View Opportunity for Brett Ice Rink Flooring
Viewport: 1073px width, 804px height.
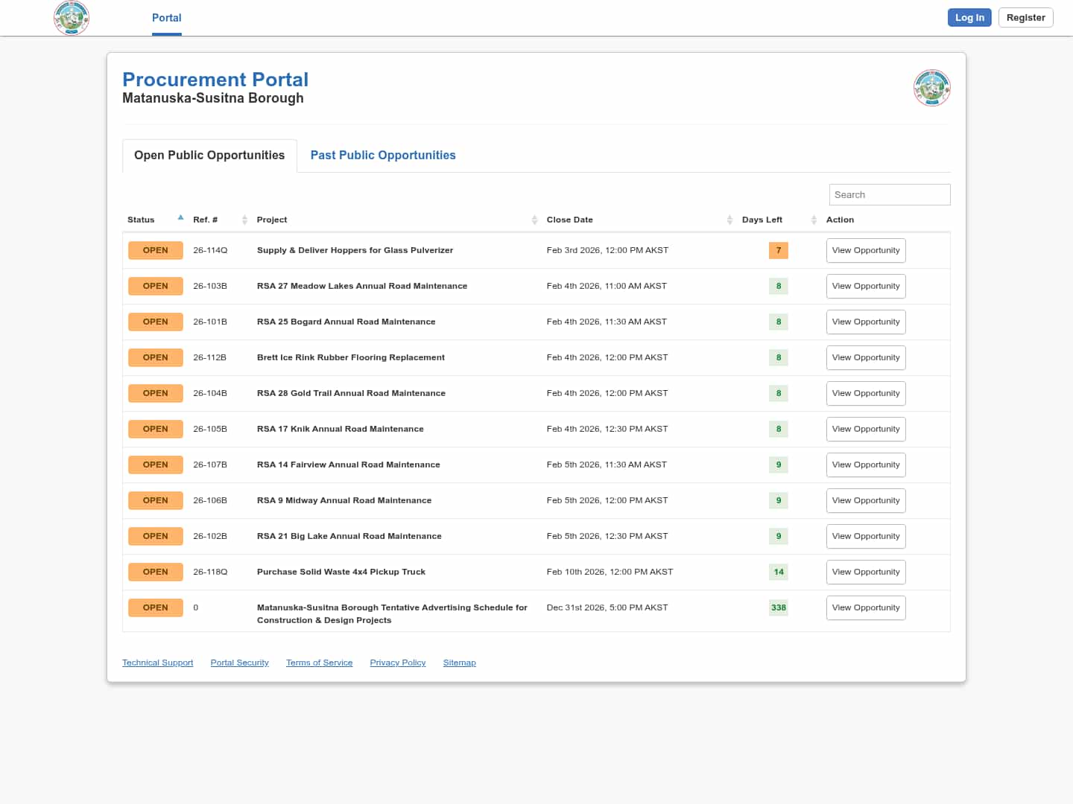tap(865, 357)
